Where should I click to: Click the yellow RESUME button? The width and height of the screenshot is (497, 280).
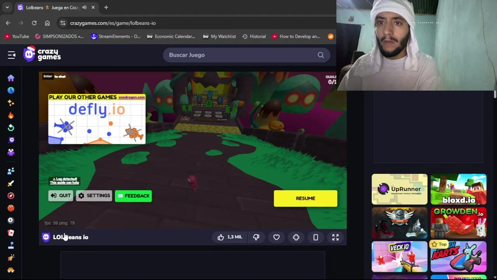tap(306, 198)
